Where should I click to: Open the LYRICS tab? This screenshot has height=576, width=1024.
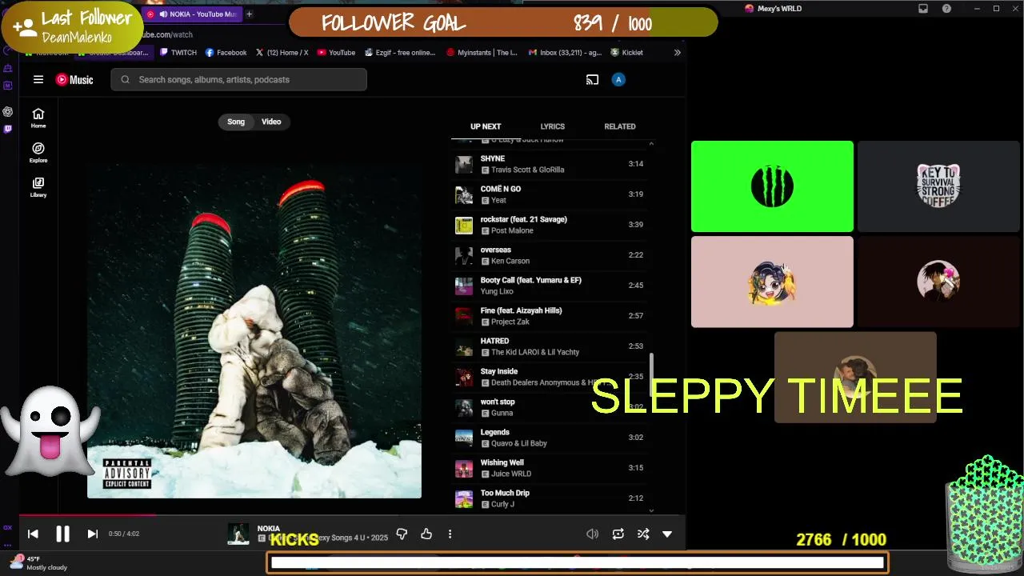click(x=552, y=126)
